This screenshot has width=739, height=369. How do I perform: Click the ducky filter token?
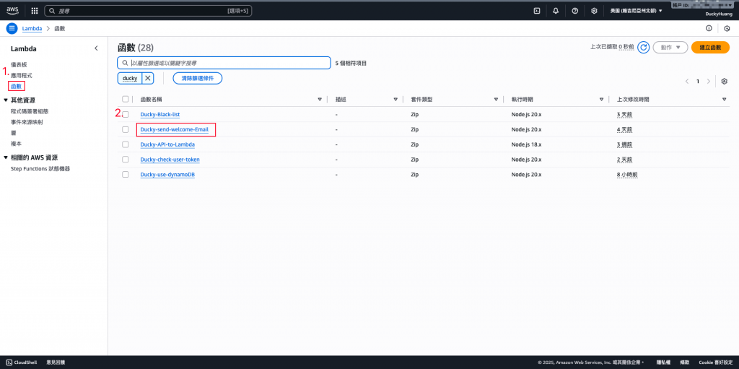pyautogui.click(x=130, y=78)
